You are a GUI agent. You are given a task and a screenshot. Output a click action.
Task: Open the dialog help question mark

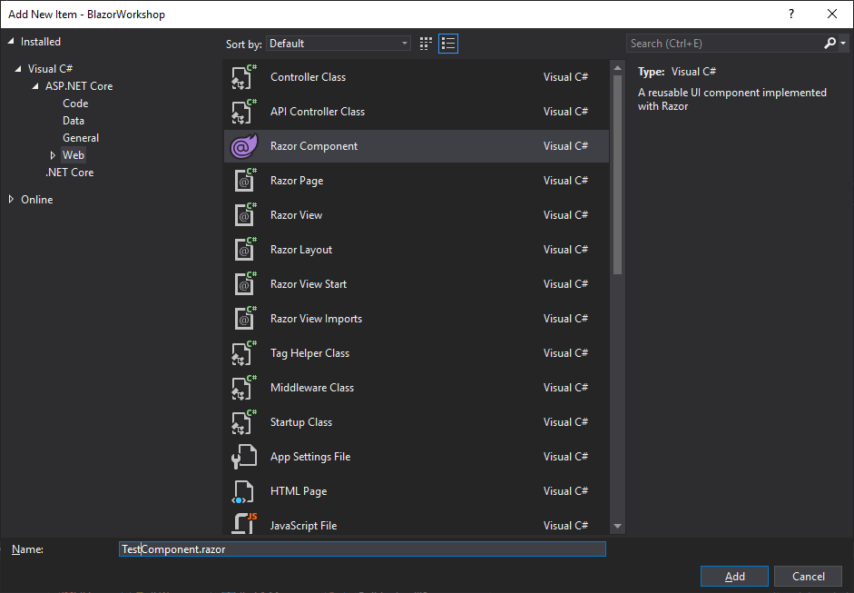pos(791,15)
